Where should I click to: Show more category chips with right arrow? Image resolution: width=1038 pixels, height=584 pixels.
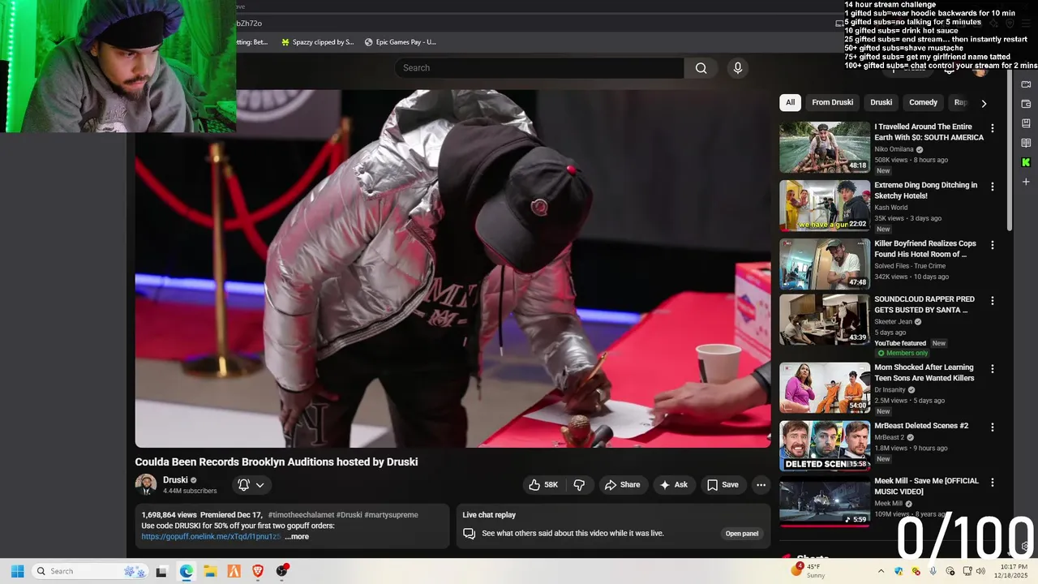click(x=984, y=103)
